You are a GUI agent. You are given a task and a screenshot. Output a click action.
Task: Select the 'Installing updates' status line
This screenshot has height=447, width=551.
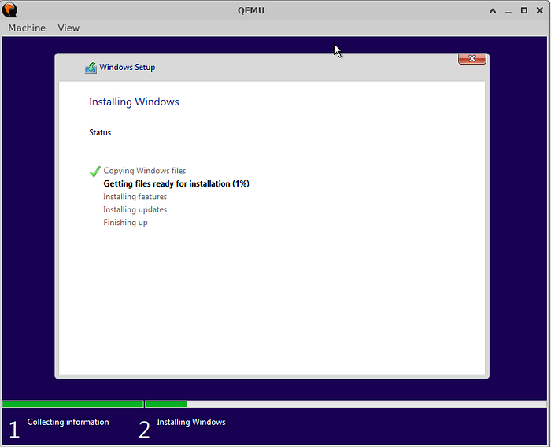coord(135,209)
